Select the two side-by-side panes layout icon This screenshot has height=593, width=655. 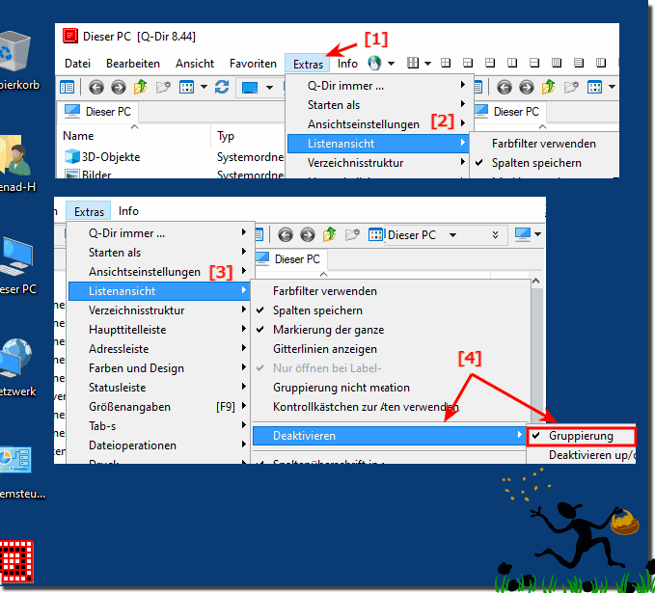click(x=512, y=63)
